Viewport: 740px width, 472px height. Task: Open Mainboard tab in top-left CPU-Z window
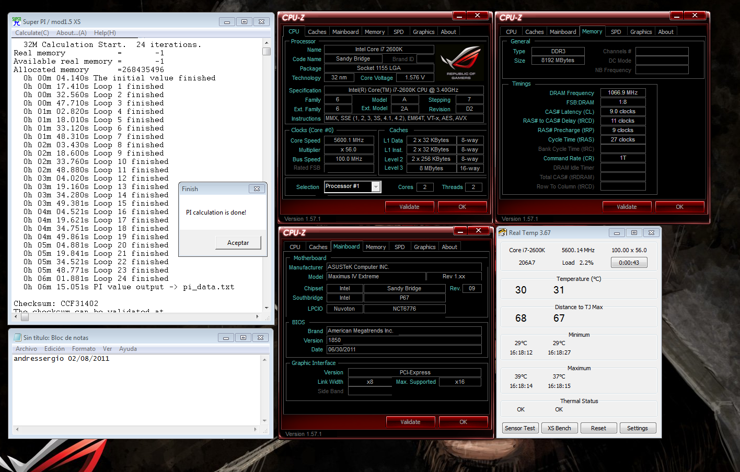[x=345, y=32]
